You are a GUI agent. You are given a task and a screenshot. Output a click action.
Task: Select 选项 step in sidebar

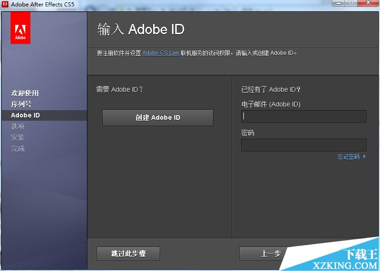tap(17, 126)
